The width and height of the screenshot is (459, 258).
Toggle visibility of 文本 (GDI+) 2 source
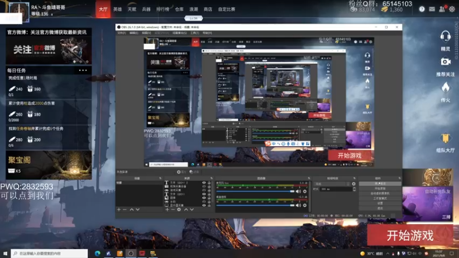[204, 182]
